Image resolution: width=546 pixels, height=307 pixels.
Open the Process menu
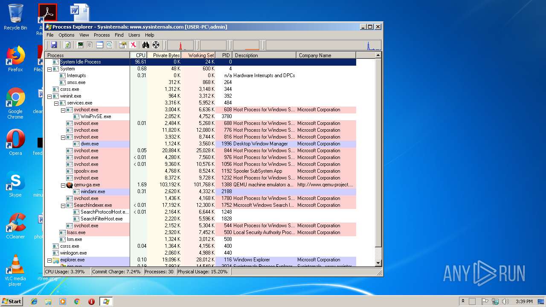(x=102, y=35)
